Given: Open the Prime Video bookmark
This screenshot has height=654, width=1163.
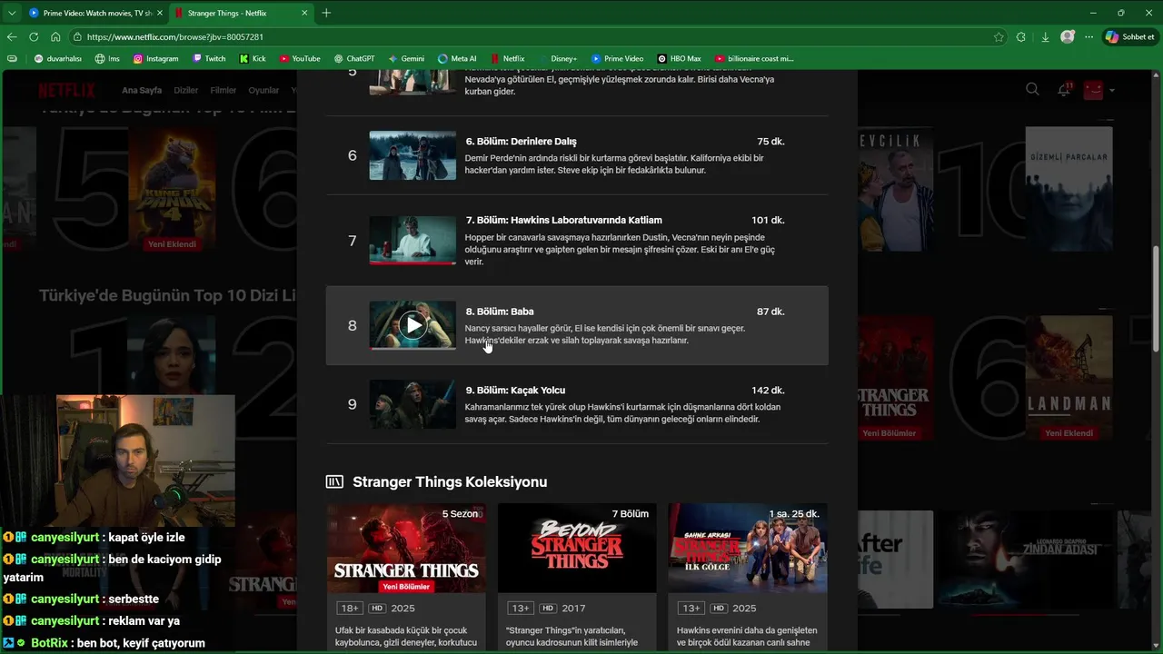Looking at the screenshot, I should [x=617, y=58].
